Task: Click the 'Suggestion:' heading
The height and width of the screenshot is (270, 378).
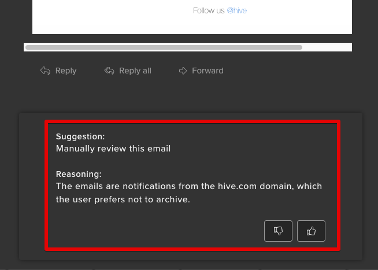Action: (x=80, y=136)
